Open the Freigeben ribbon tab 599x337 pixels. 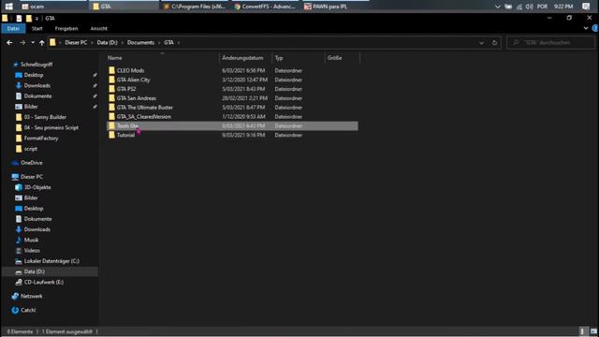pos(66,28)
